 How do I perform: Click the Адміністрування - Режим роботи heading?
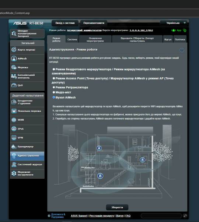click(73, 50)
